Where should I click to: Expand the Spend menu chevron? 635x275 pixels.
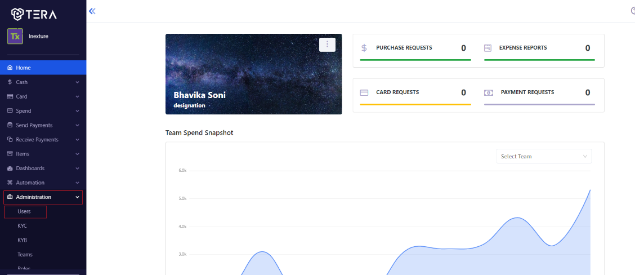(77, 111)
